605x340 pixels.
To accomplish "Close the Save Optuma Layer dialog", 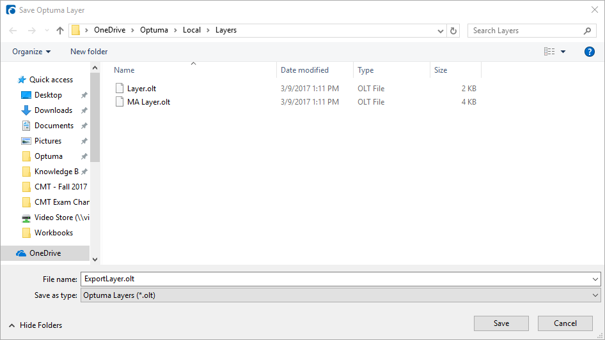I will pyautogui.click(x=595, y=10).
